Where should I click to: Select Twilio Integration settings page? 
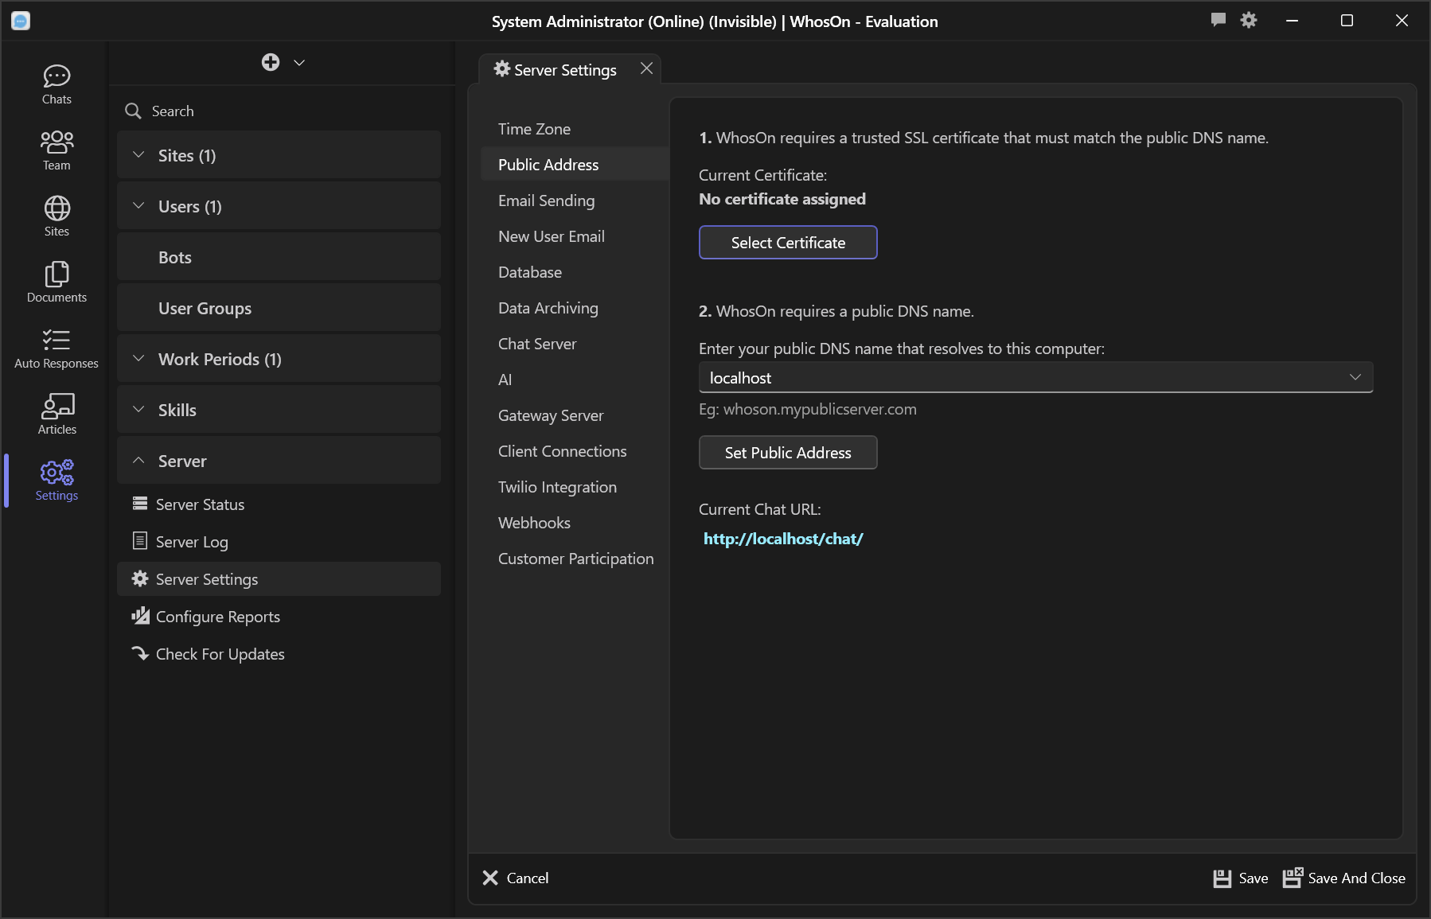[575, 487]
